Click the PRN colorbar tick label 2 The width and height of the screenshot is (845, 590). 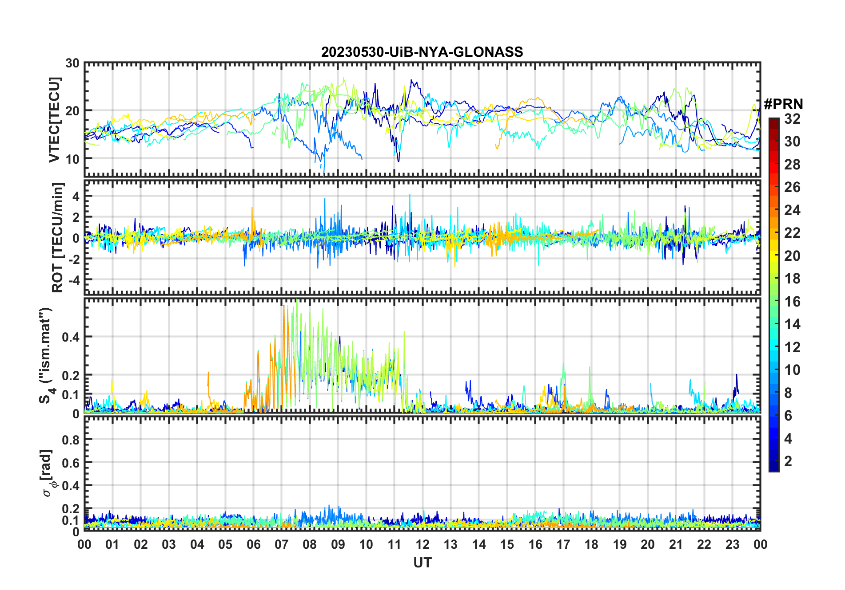788,461
